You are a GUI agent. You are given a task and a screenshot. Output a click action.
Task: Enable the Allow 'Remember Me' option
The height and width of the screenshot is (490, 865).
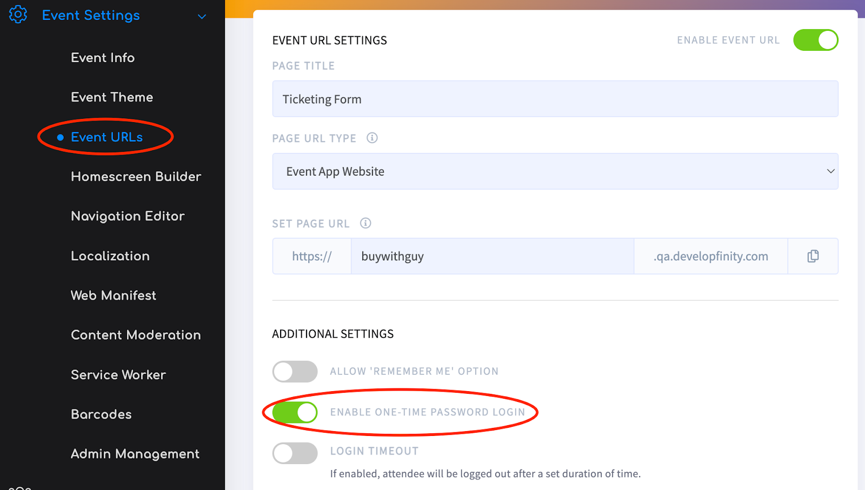tap(295, 372)
